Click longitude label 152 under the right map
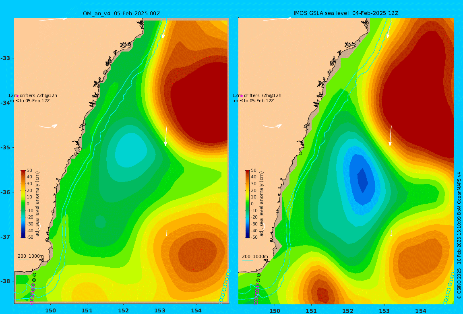The width and height of the screenshot is (463, 314). coord(348,311)
